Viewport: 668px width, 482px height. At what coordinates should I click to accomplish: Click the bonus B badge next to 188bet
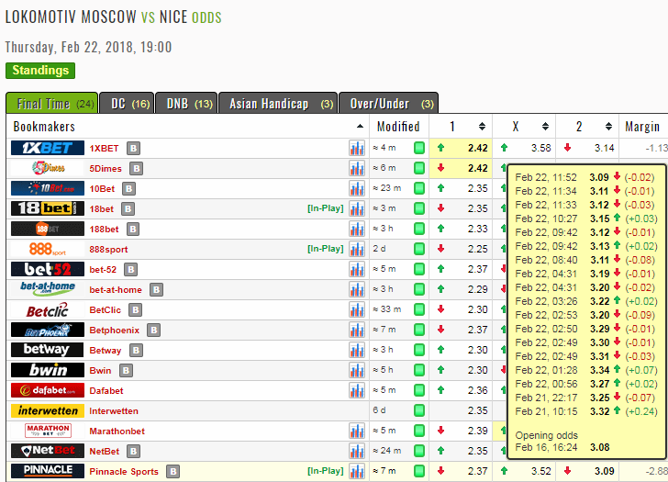133,229
